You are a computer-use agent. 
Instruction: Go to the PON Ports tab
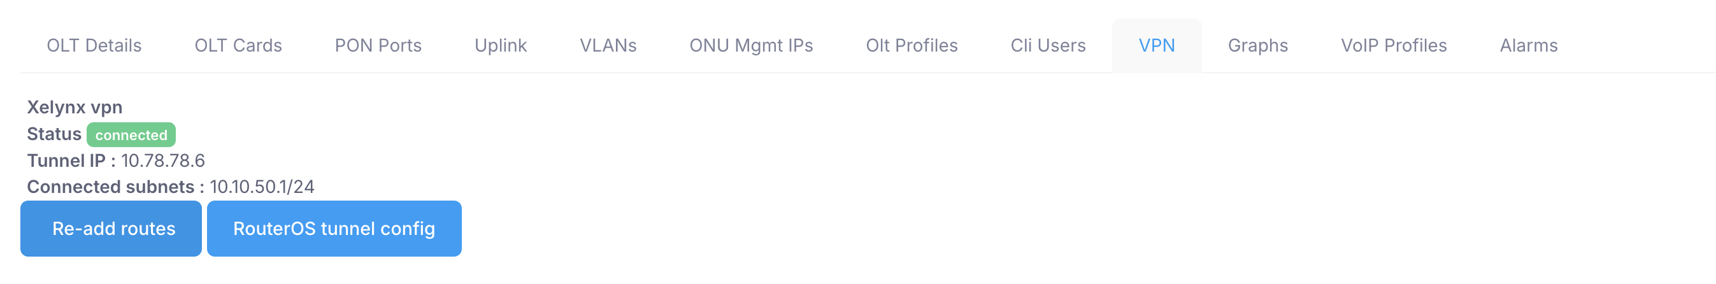(378, 45)
